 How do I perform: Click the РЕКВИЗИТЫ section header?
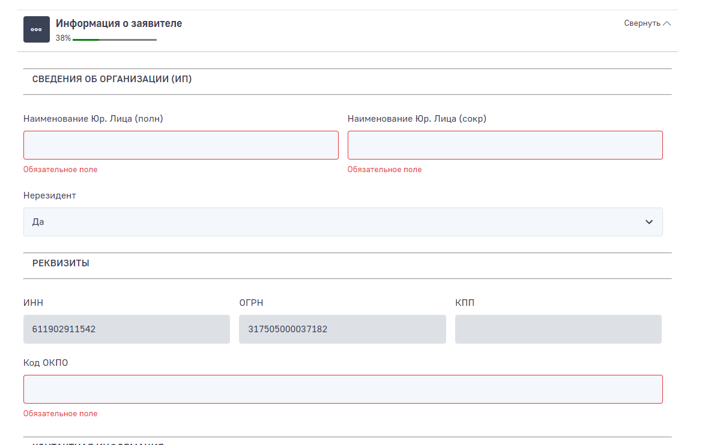(61, 263)
